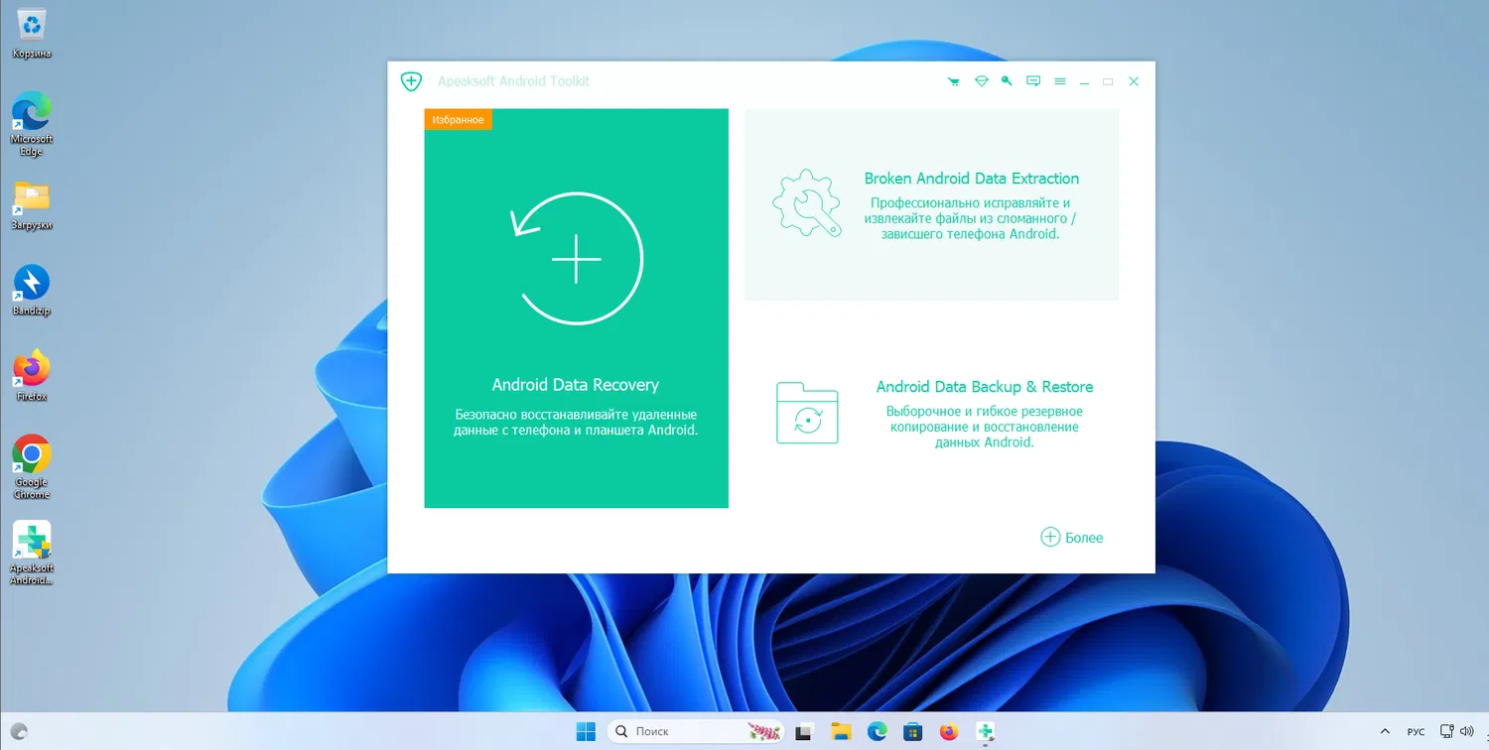Screen dimensions: 1489x750
Task: Select the Android Data Recovery module
Action: (576, 308)
